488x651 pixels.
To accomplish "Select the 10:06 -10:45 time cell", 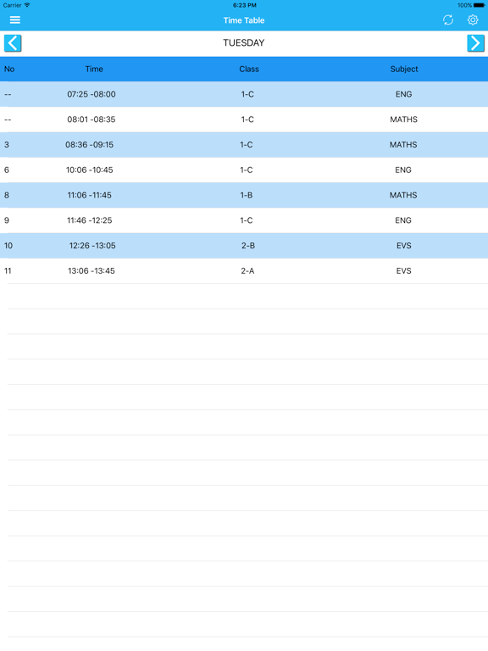I will (89, 170).
